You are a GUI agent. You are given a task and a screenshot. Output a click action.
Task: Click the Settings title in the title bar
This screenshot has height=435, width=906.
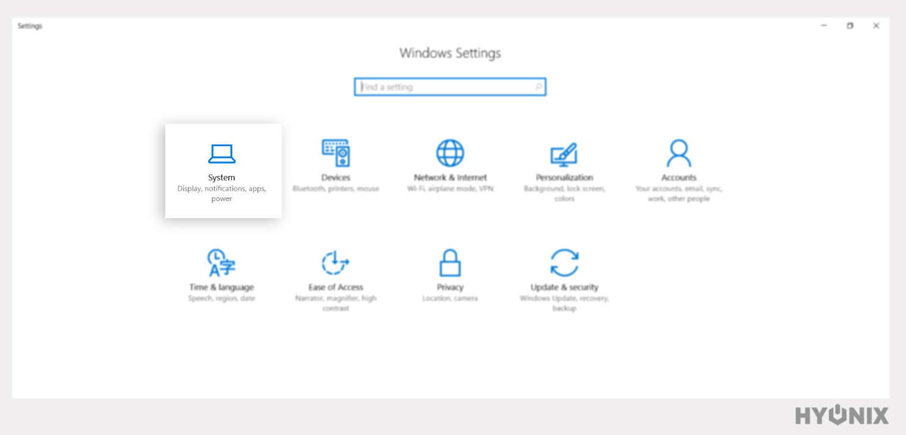click(29, 26)
